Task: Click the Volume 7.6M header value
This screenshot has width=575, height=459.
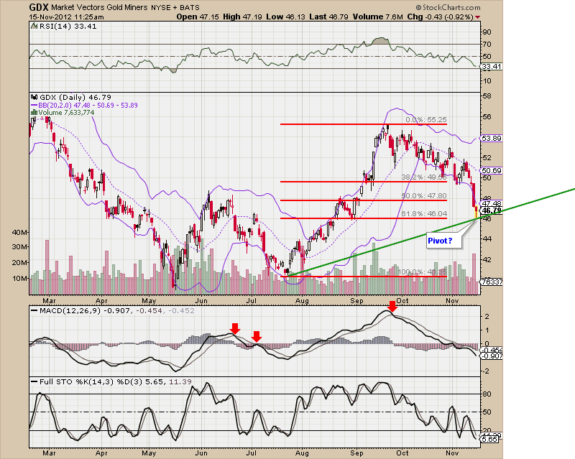Action: [378, 17]
